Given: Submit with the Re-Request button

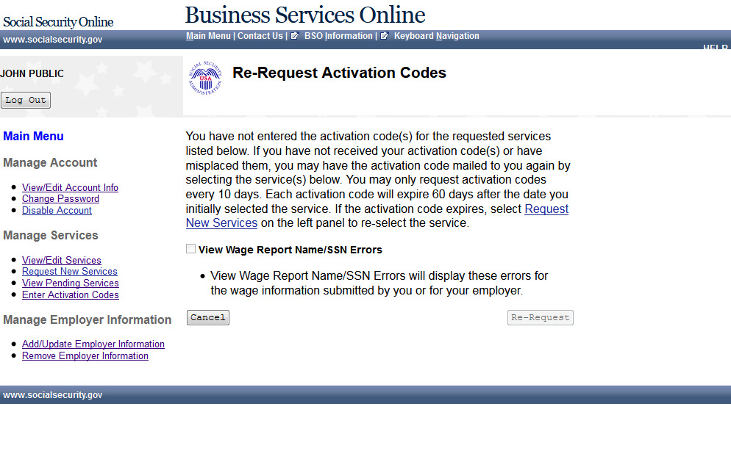Looking at the screenshot, I should (541, 317).
